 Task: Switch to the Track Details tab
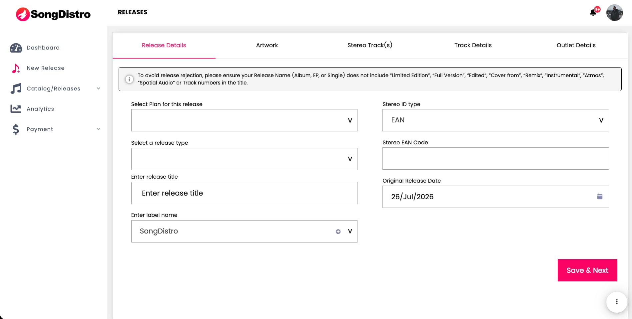(x=473, y=45)
